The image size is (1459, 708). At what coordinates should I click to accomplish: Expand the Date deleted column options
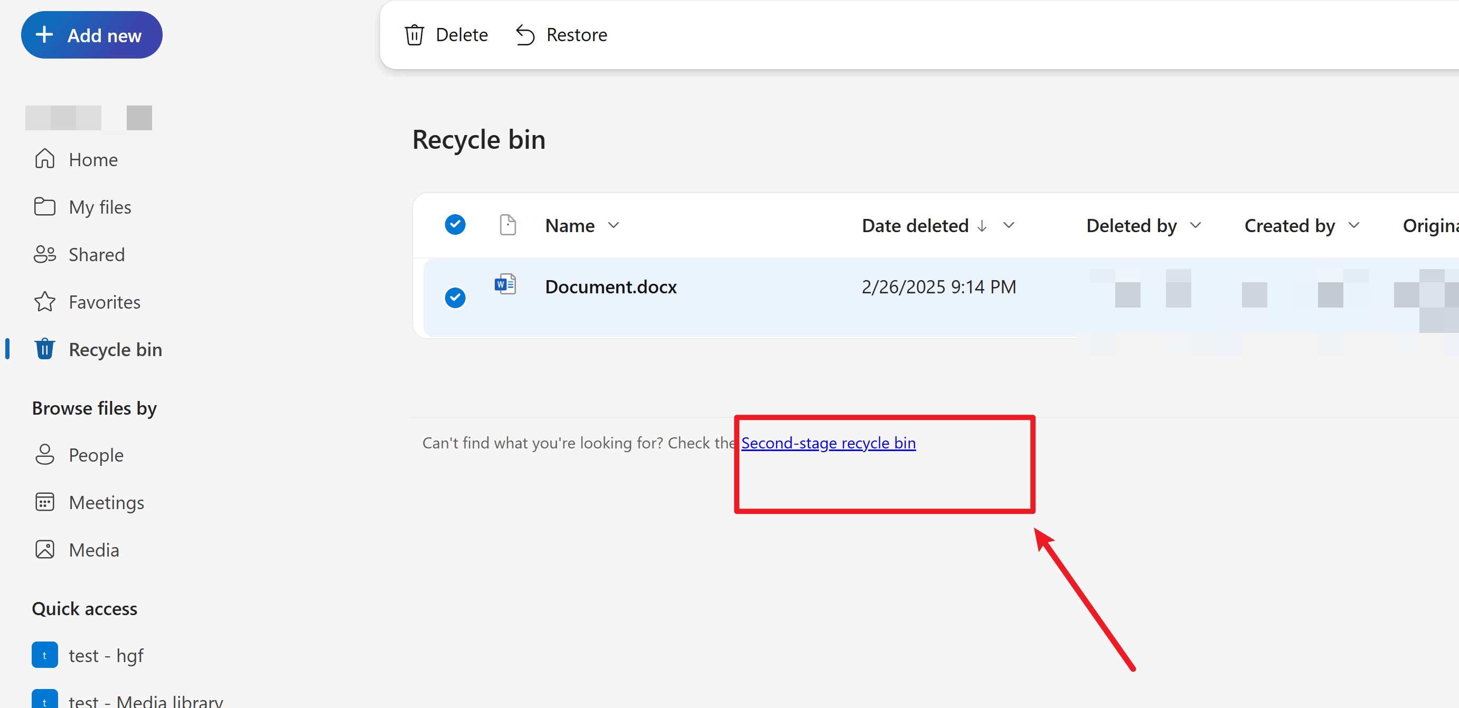[1009, 225]
